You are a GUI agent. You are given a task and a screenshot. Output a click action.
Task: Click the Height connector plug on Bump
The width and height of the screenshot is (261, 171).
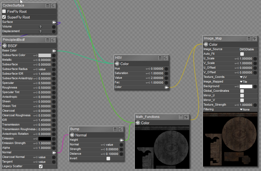click(122, 140)
